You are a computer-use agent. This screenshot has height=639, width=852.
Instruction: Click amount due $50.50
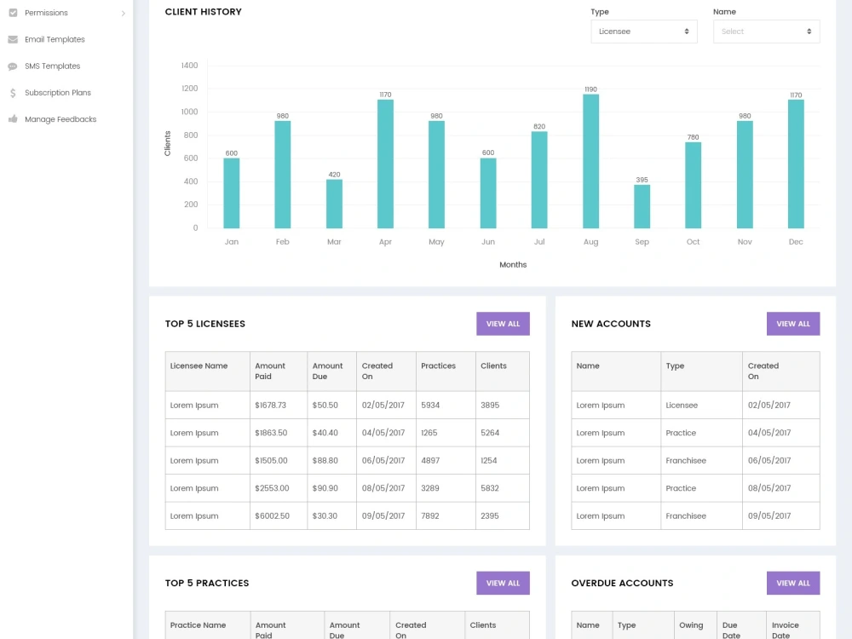[325, 406]
